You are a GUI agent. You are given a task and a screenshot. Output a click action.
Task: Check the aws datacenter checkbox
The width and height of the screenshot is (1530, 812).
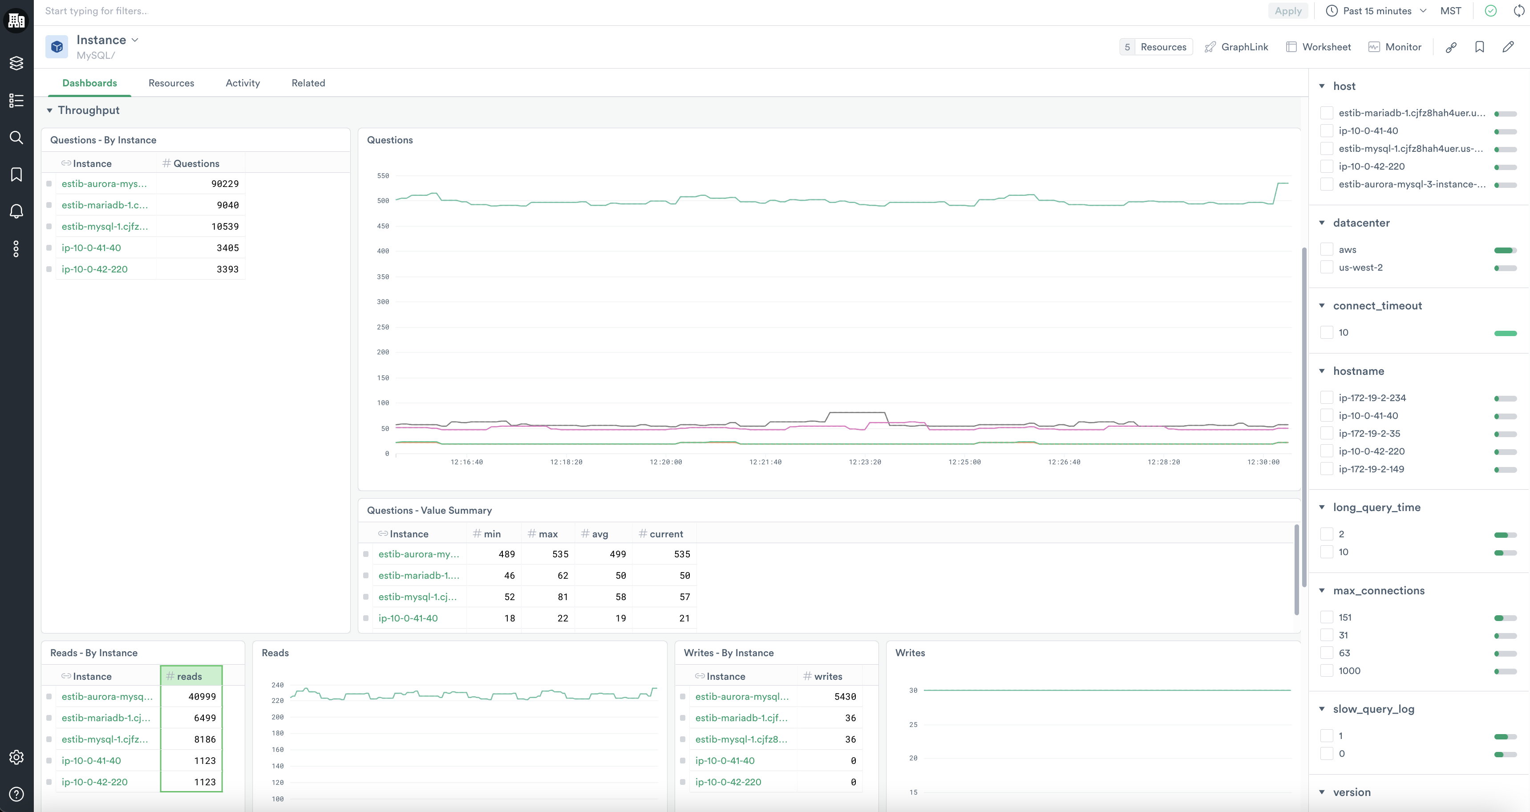point(1326,249)
